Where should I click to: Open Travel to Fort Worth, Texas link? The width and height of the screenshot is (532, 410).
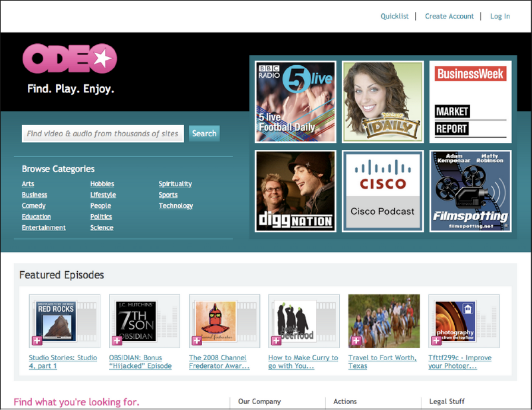382,362
